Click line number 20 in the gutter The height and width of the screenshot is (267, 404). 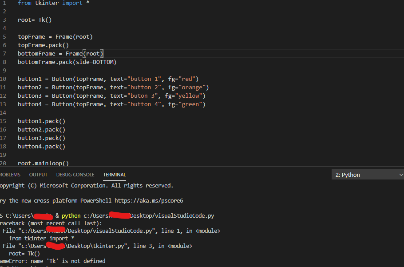click(3, 163)
